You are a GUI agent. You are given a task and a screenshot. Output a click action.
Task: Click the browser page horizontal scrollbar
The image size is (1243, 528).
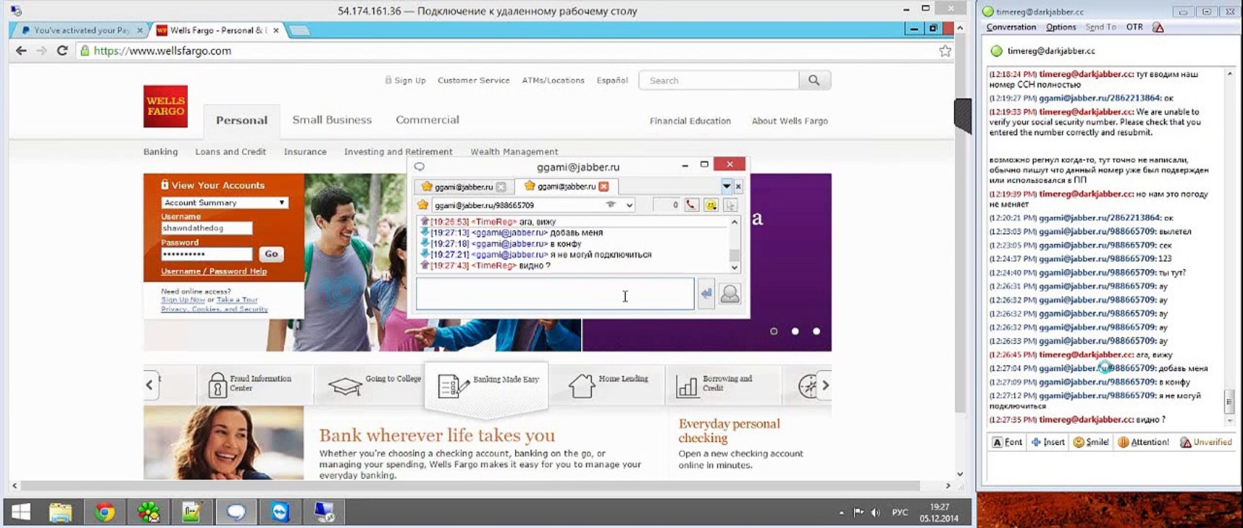click(470, 485)
